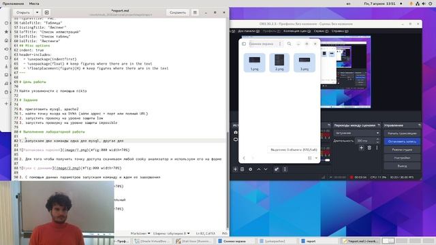Move source up in OBS sources toolbar
The image size is (436, 245).
pos(259,169)
